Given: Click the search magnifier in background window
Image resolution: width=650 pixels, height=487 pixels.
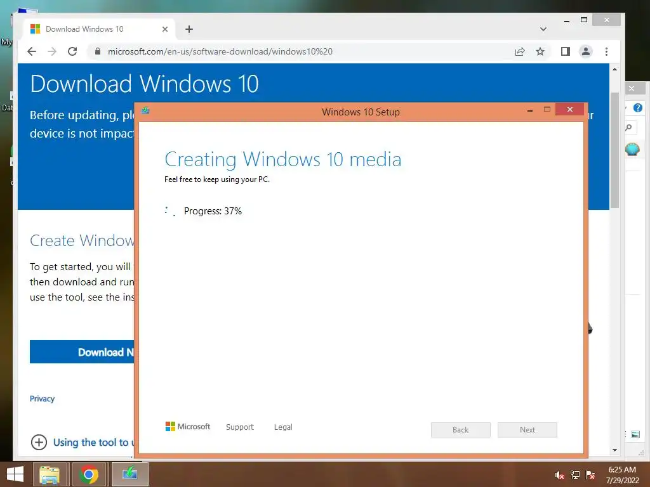Looking at the screenshot, I should pos(629,127).
